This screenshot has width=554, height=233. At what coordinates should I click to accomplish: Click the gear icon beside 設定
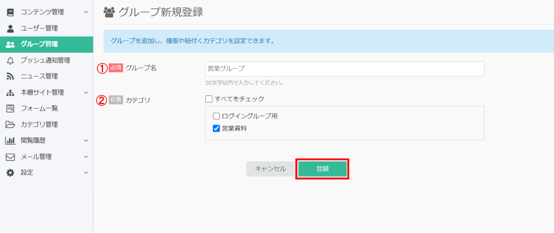(10, 173)
